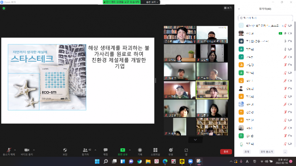The height and width of the screenshot is (166, 296).
Task: Open the Snipping Tool icon on taskbar
Action: [x=199, y=161]
